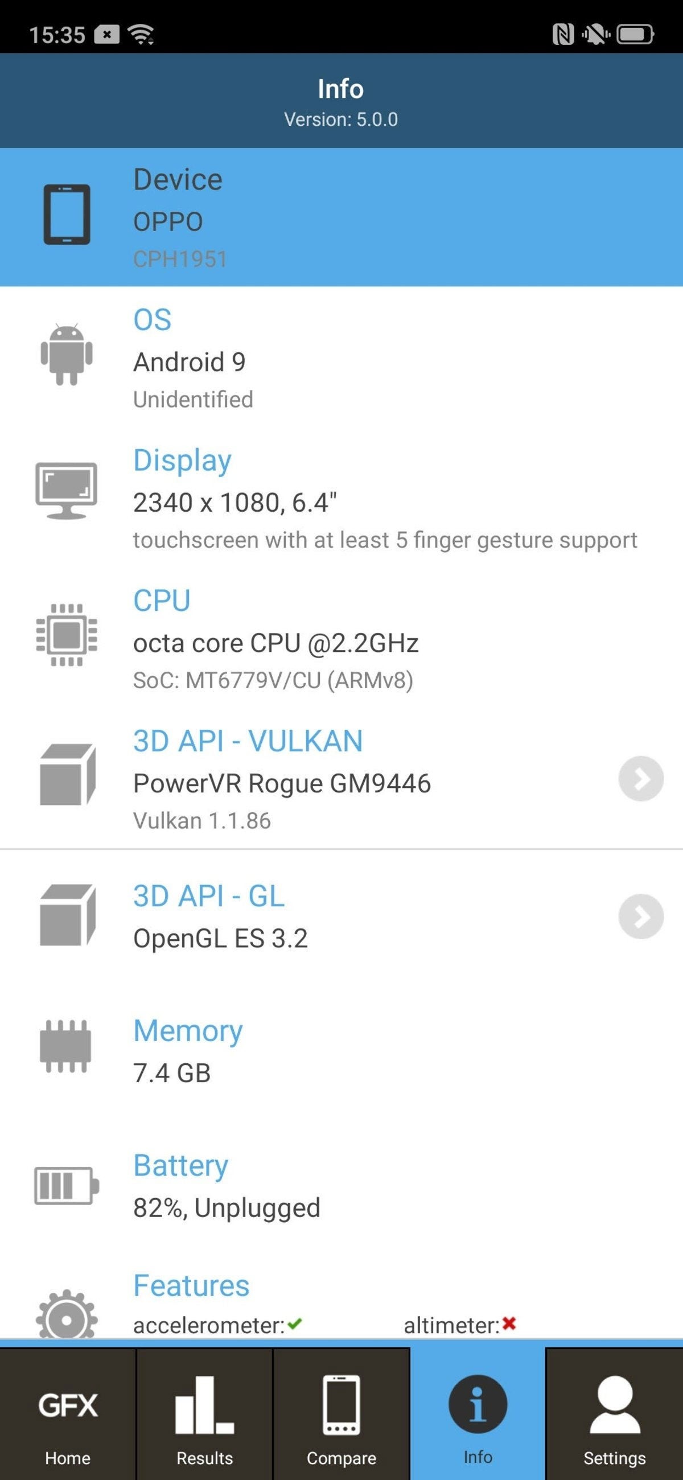The width and height of the screenshot is (683, 1480).
Task: Go to the Settings tab
Action: [614, 1413]
